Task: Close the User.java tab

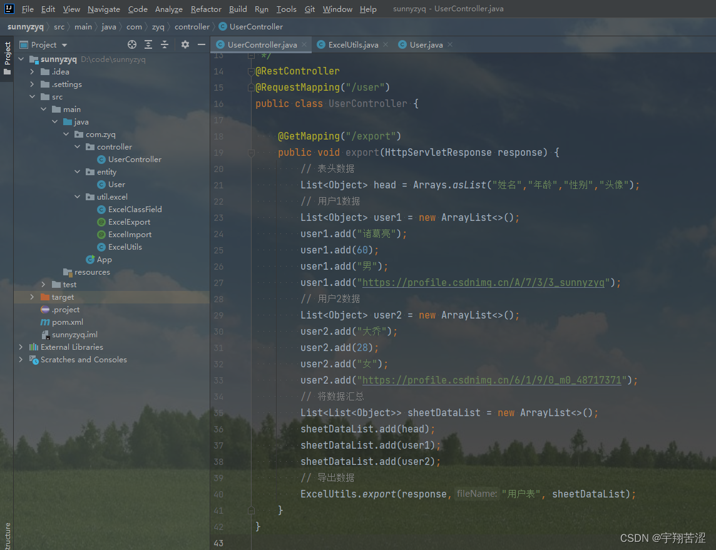Action: pyautogui.click(x=450, y=44)
